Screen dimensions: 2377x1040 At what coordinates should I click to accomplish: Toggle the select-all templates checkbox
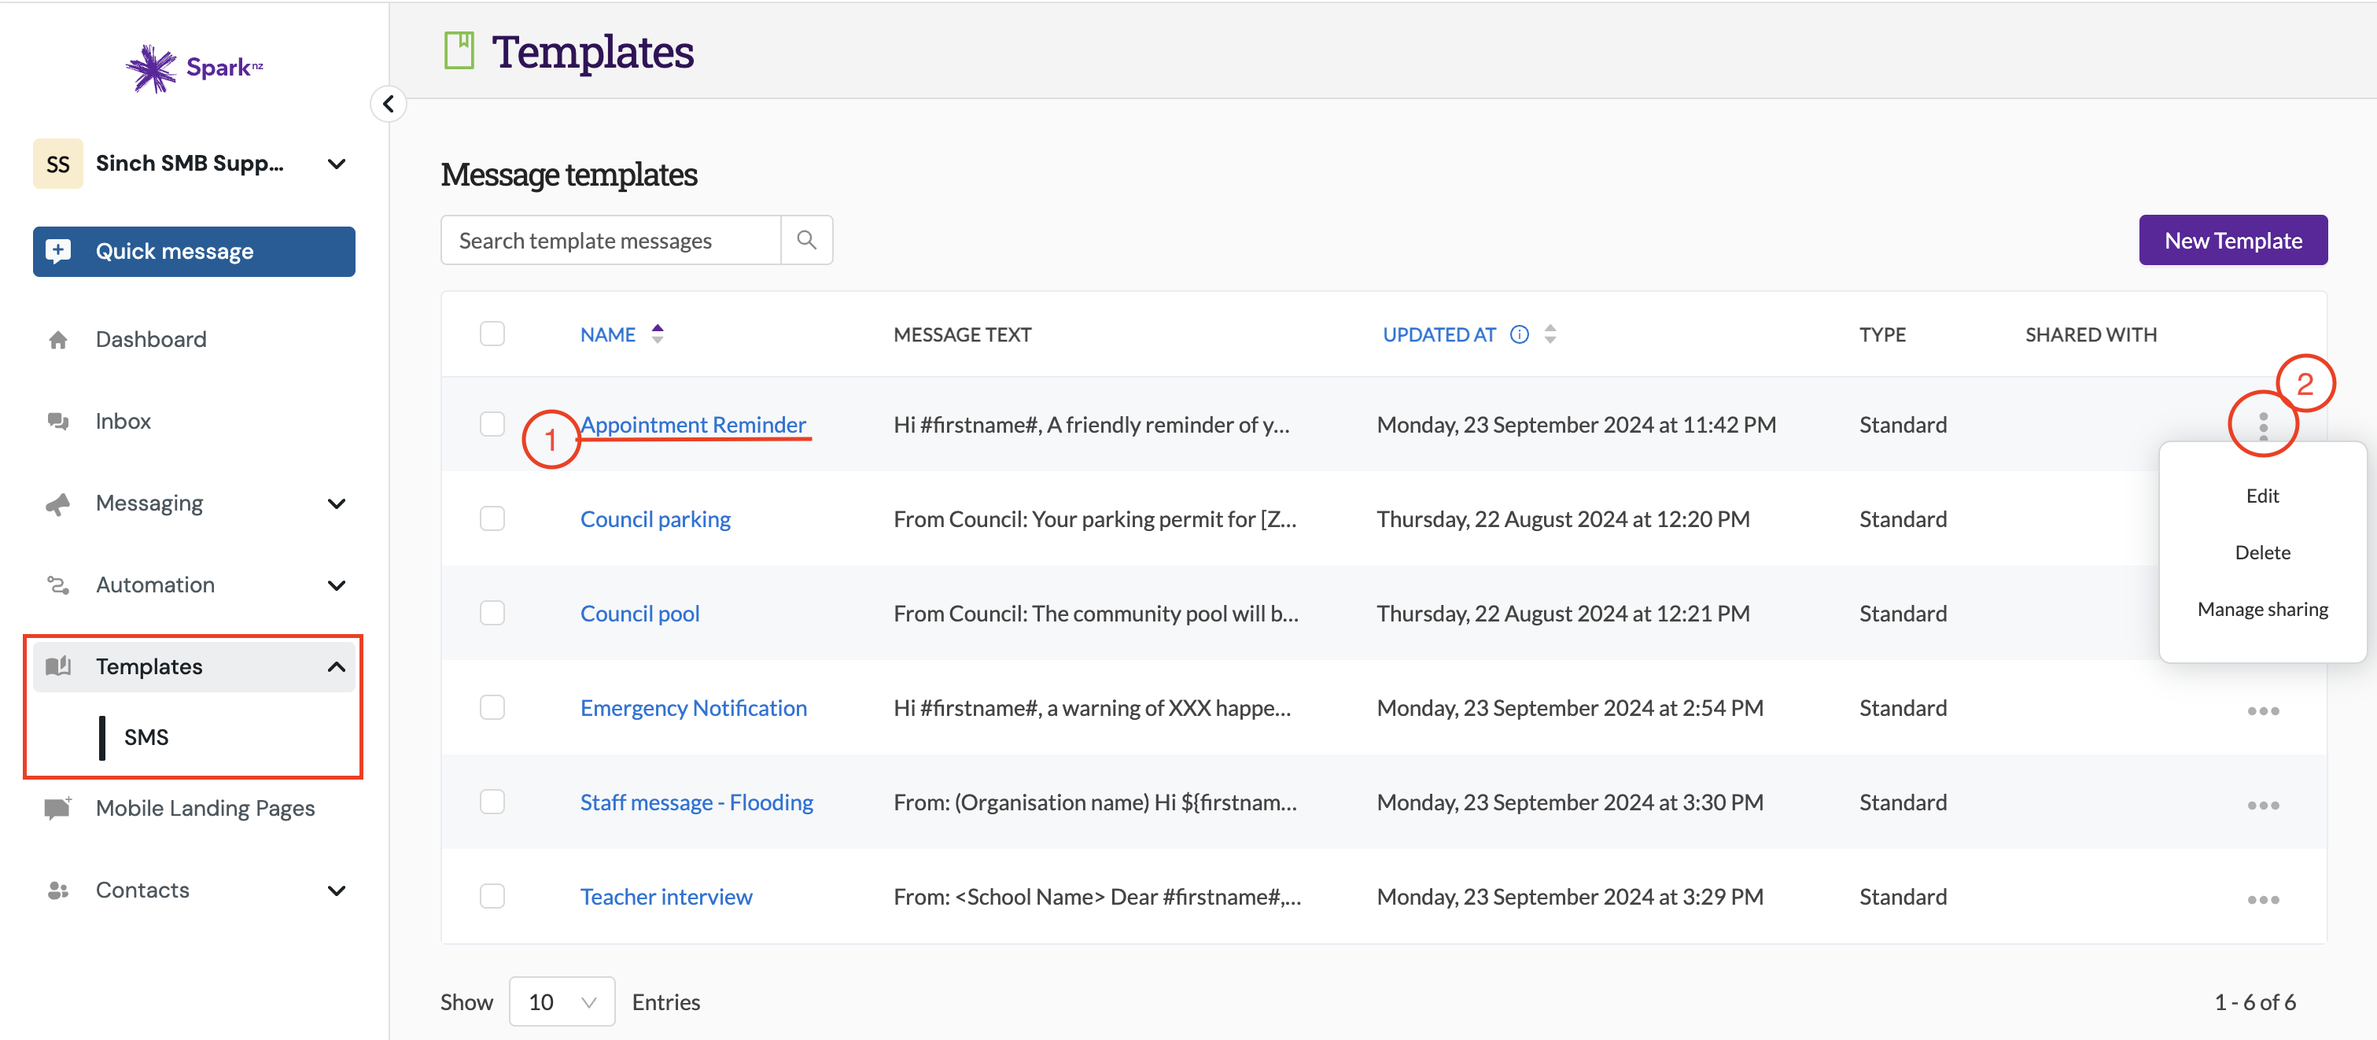[x=492, y=334]
